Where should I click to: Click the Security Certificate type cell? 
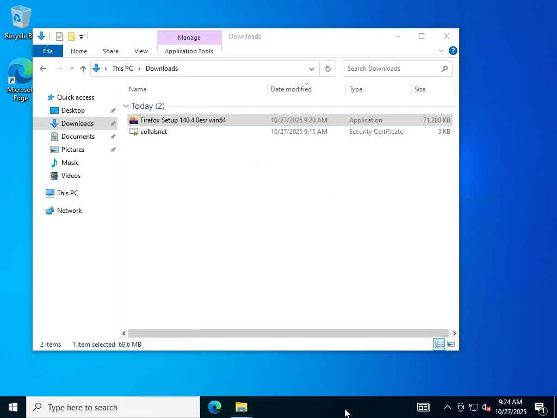tap(376, 132)
